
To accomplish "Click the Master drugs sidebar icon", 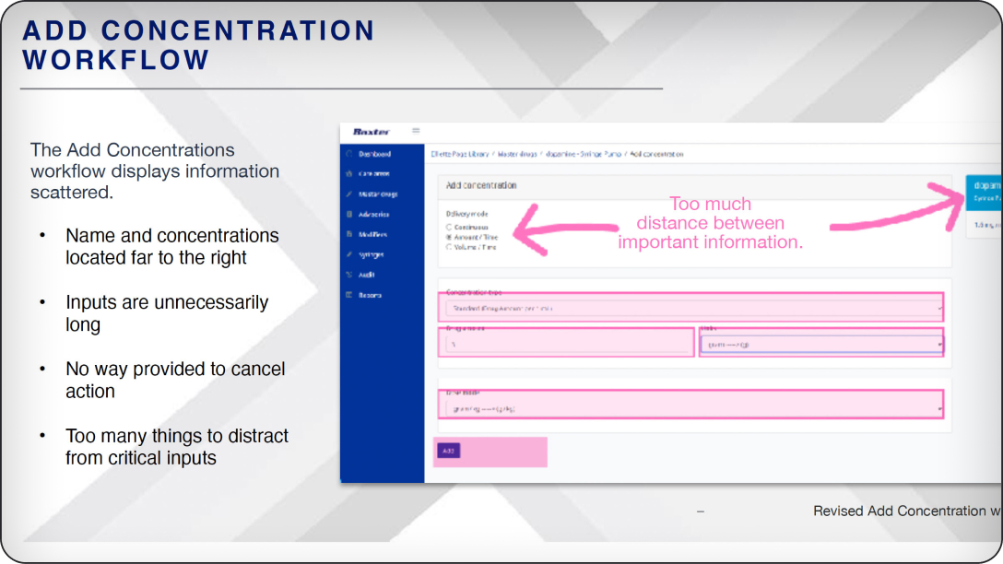I will point(348,194).
